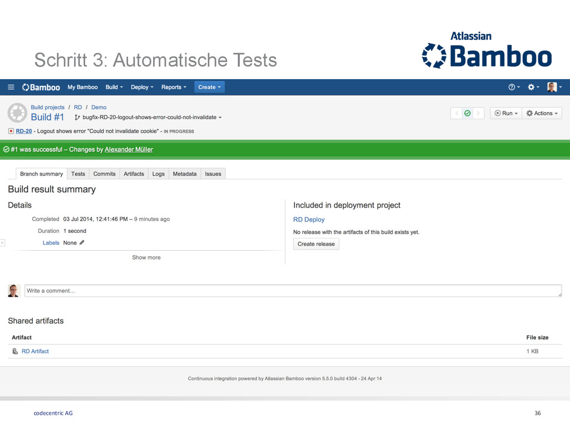Open the branch selector dropdown
Viewport: 570px width, 428px height.
(x=151, y=118)
